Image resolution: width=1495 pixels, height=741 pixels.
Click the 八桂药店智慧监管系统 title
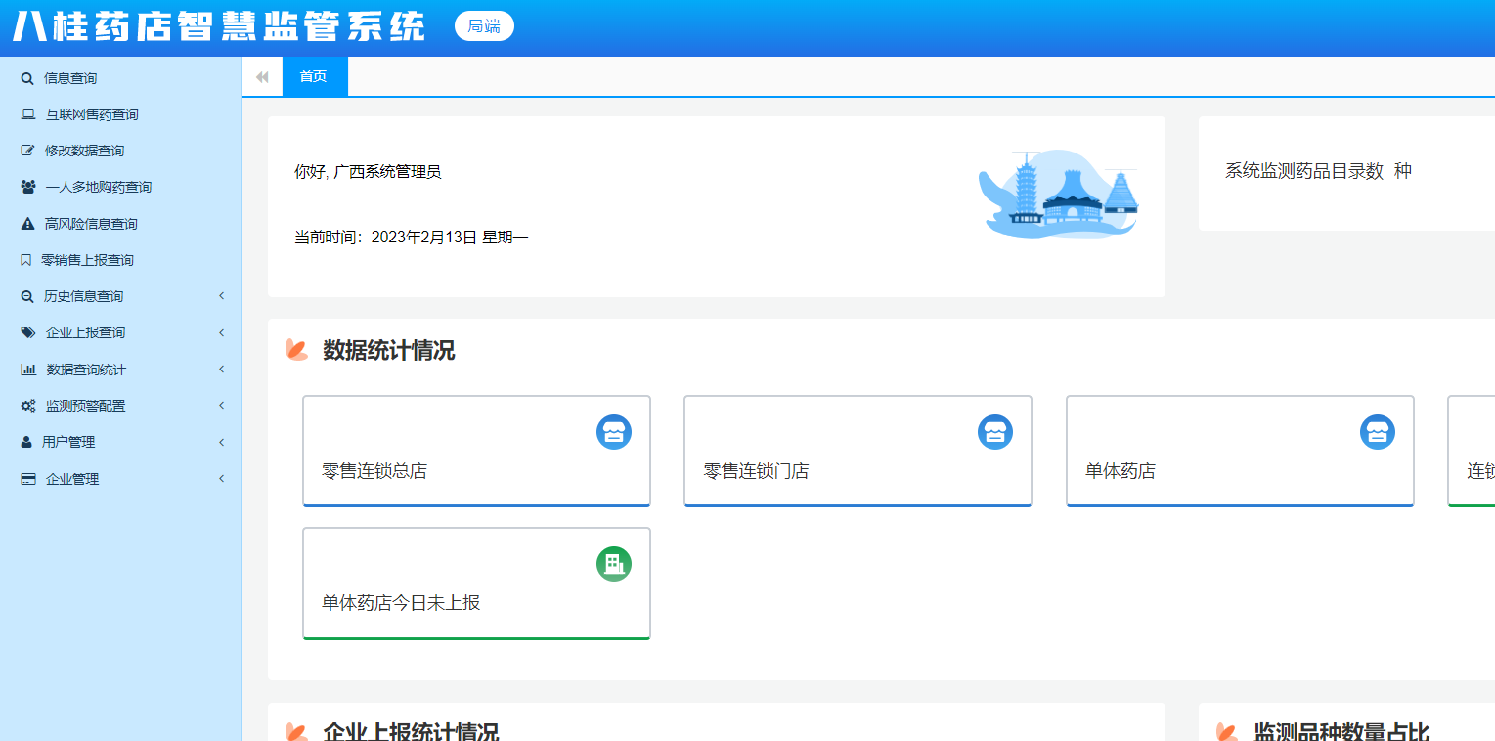point(219,27)
